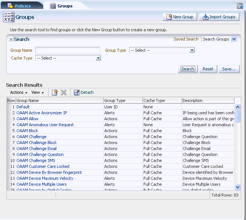Image resolution: width=246 pixels, height=220 pixels.
Task: Click the Group Type column header
Action: tap(123, 101)
